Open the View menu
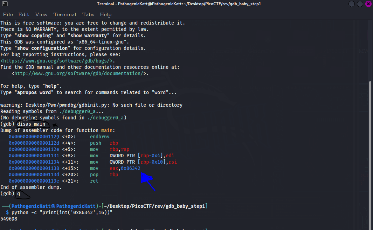The width and height of the screenshot is (373, 230). [x=41, y=14]
